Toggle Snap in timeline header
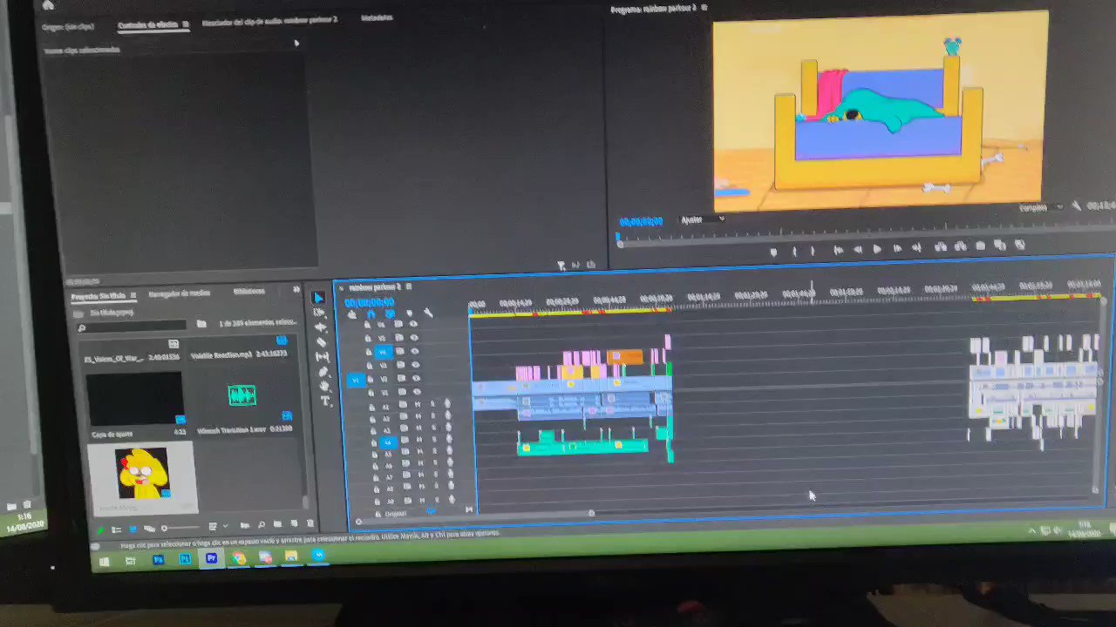 pos(371,314)
